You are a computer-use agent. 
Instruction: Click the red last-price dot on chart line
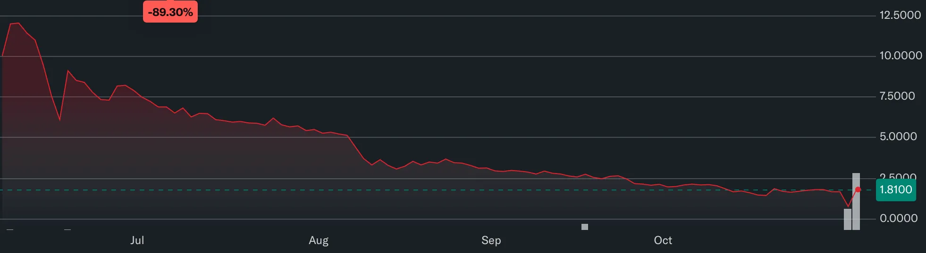858,190
